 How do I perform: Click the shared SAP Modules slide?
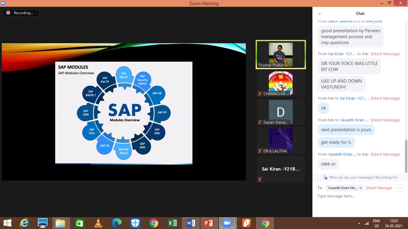pyautogui.click(x=124, y=113)
